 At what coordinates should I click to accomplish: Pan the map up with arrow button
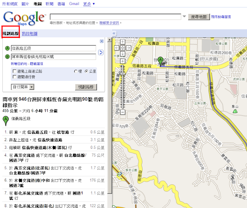click(123, 42)
